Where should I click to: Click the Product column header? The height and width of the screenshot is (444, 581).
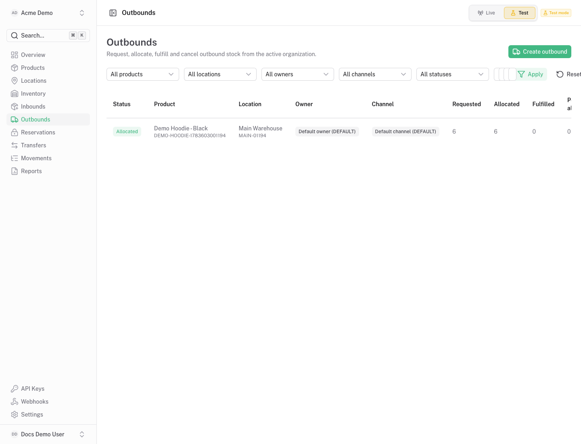165,104
